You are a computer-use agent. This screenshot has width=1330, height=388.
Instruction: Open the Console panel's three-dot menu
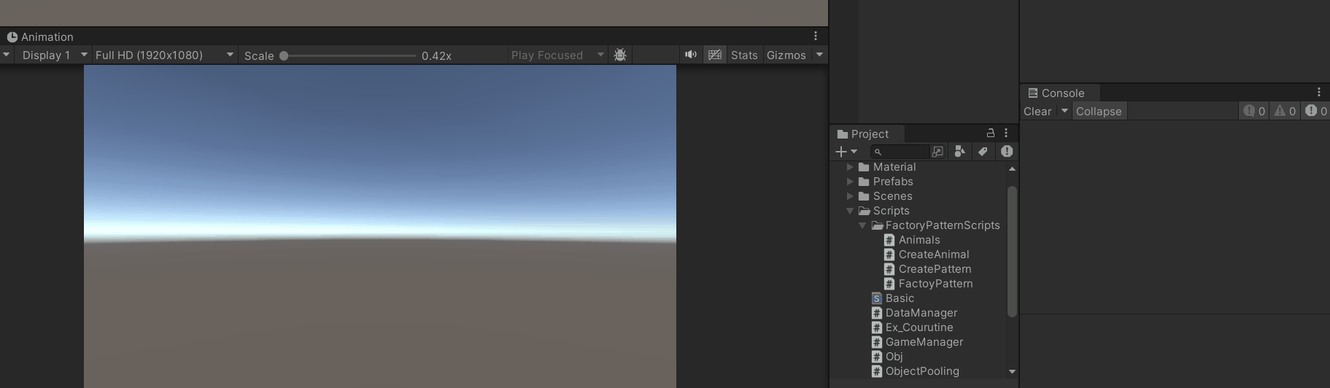tap(1318, 92)
